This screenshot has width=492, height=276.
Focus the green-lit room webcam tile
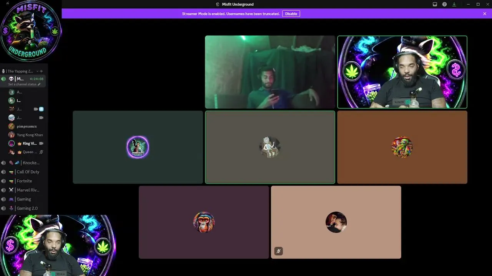(x=270, y=72)
